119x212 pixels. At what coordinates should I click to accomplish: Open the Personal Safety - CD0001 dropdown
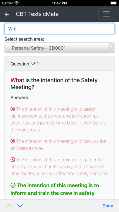point(59,48)
